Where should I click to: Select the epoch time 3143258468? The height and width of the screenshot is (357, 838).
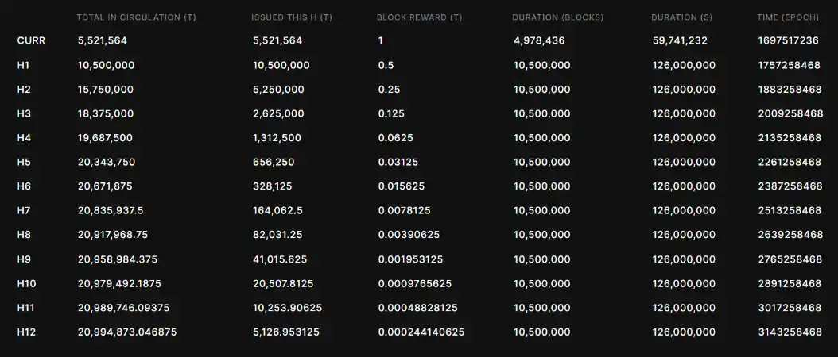[x=790, y=332]
